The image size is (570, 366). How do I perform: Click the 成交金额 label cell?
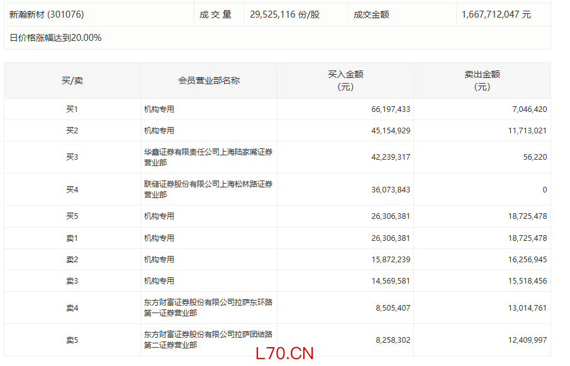(371, 14)
